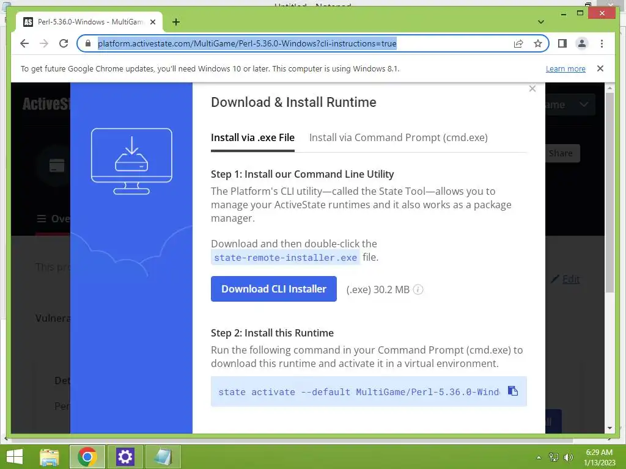Select the Install via .exe File tab

(252, 137)
